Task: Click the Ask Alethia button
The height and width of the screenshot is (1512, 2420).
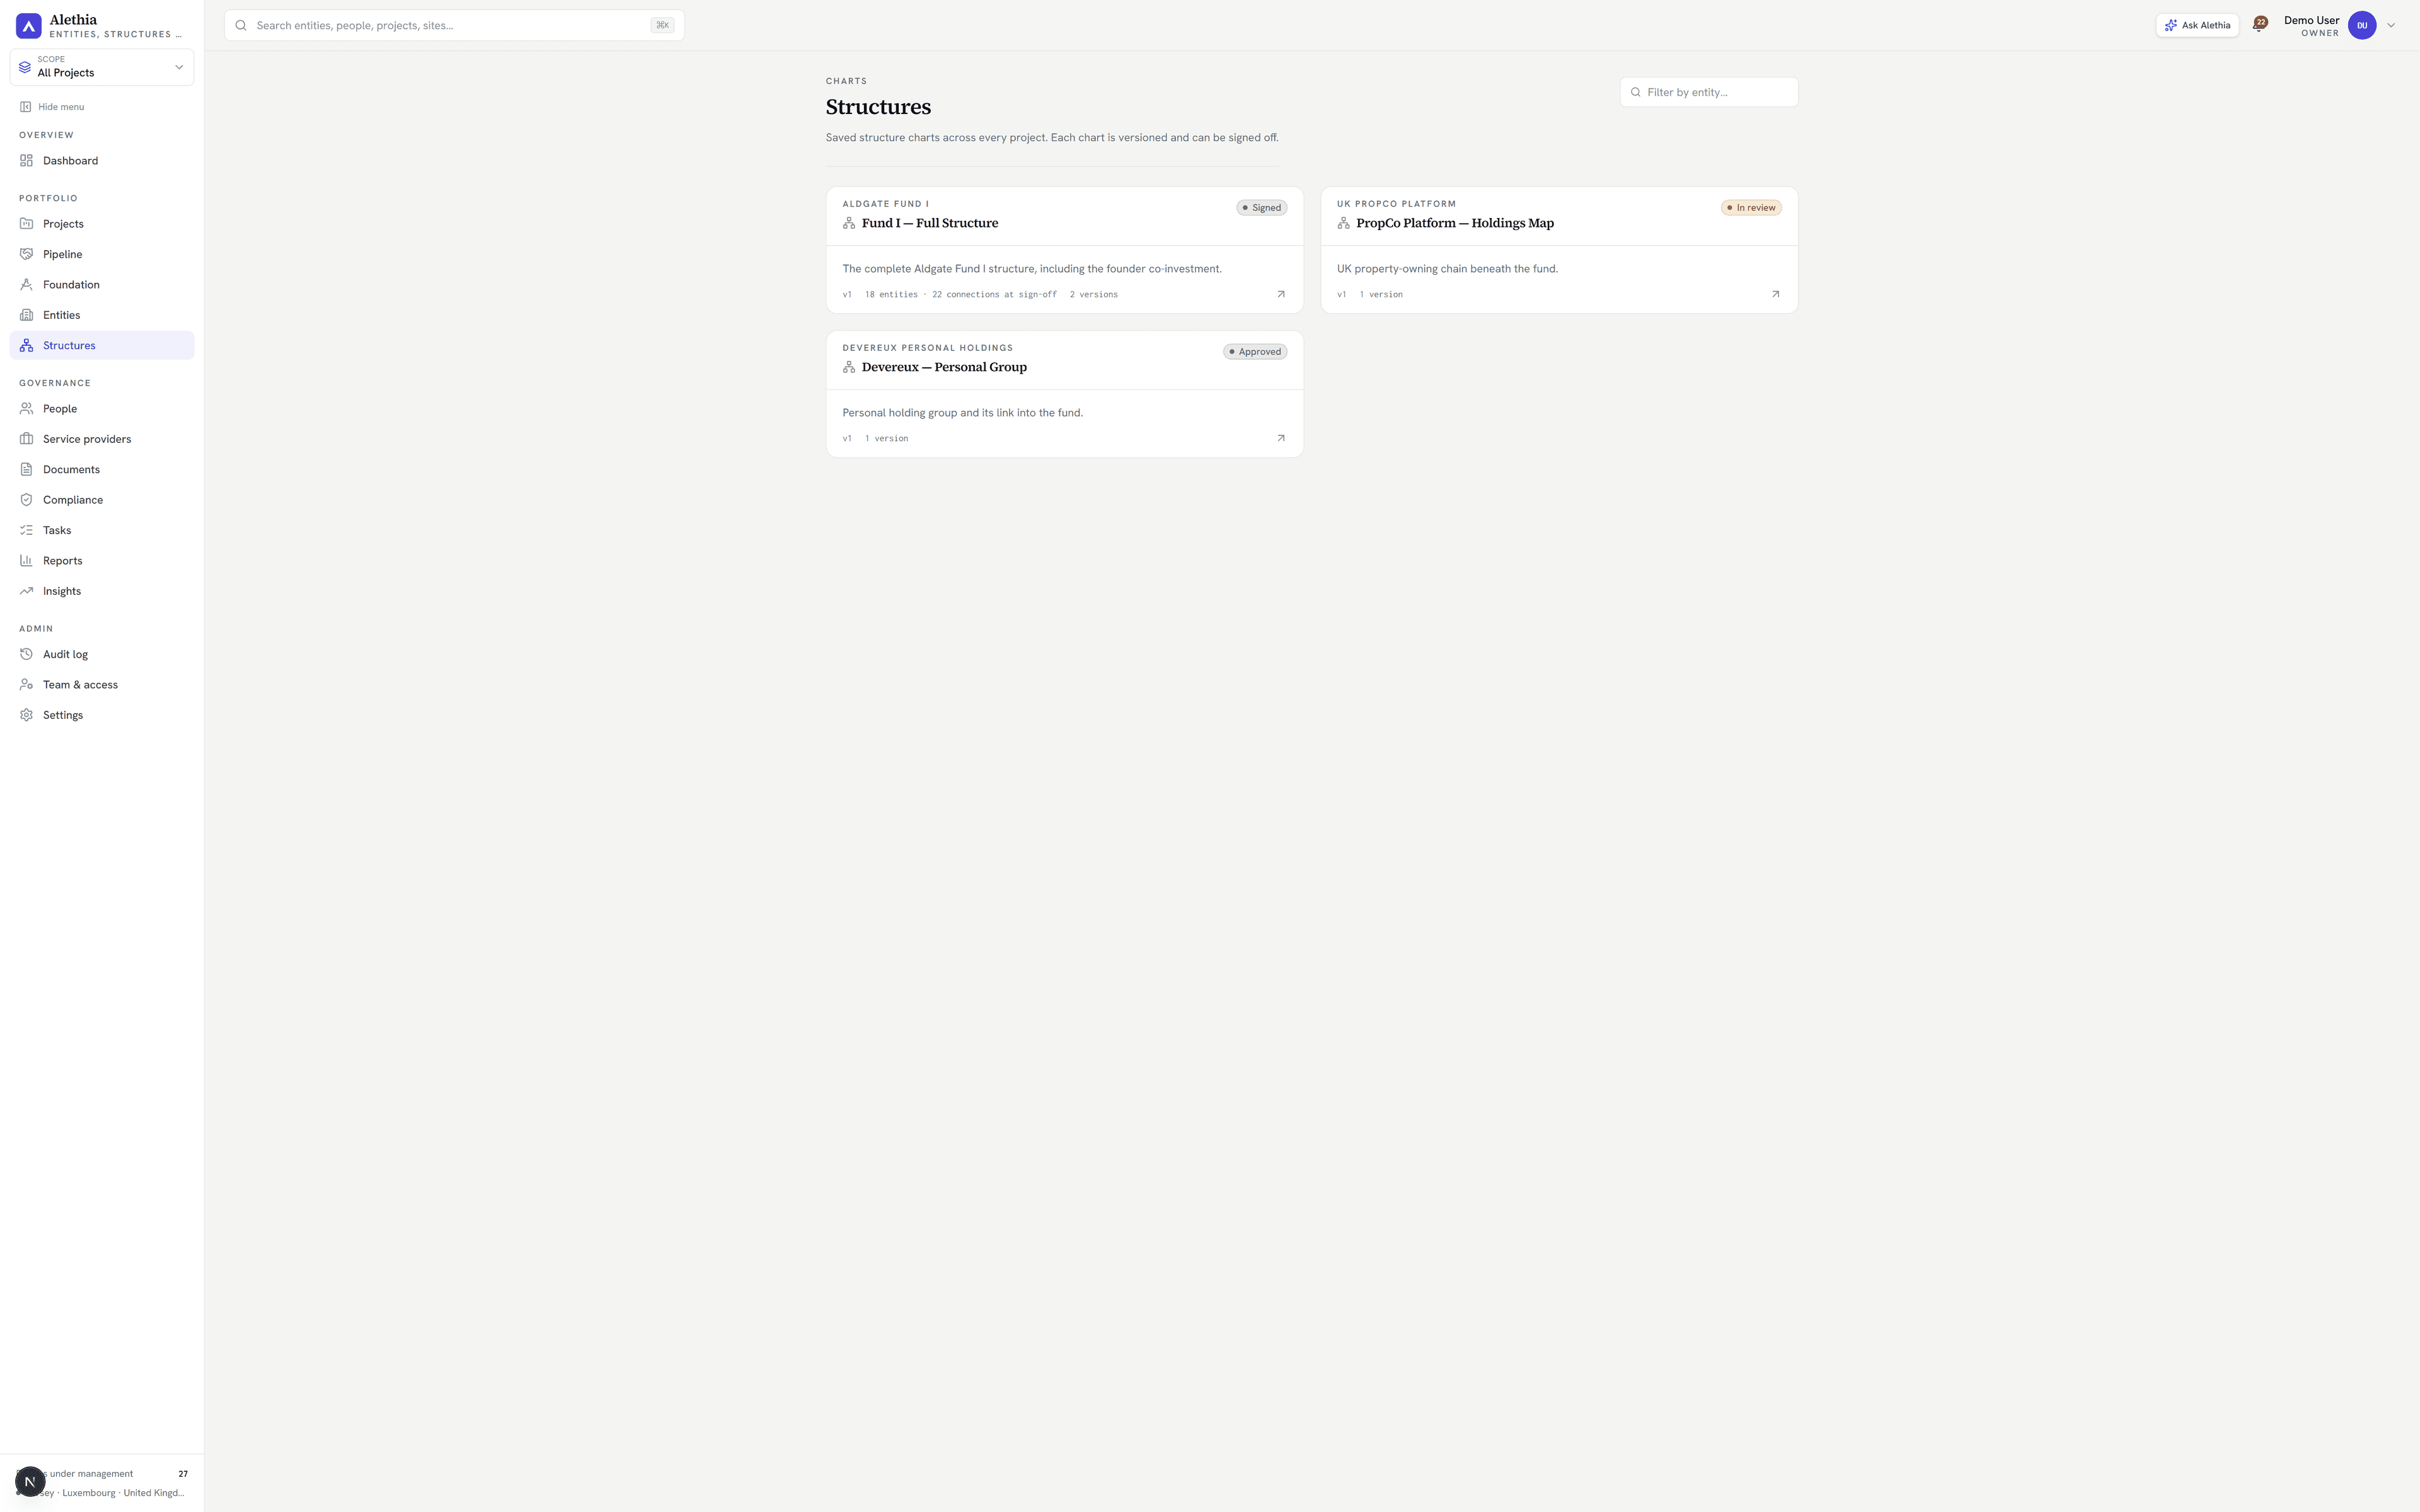Action: pyautogui.click(x=2197, y=25)
